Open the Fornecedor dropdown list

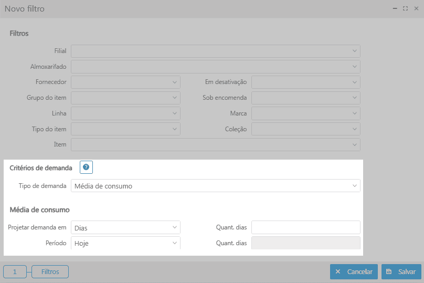pyautogui.click(x=125, y=82)
